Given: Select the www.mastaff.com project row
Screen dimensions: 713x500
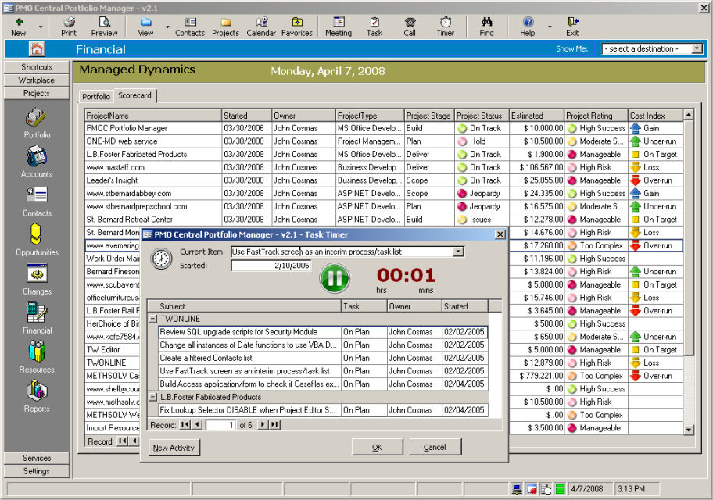Looking at the screenshot, I should pos(384,167).
